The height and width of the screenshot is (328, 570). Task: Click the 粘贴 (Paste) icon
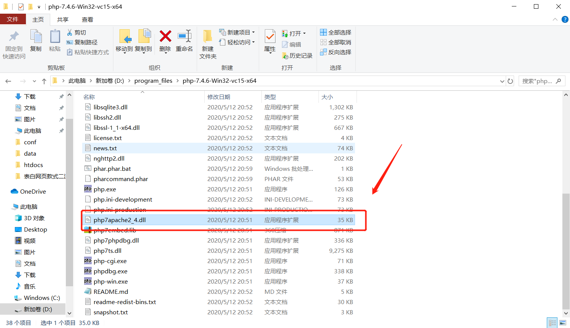tap(55, 42)
